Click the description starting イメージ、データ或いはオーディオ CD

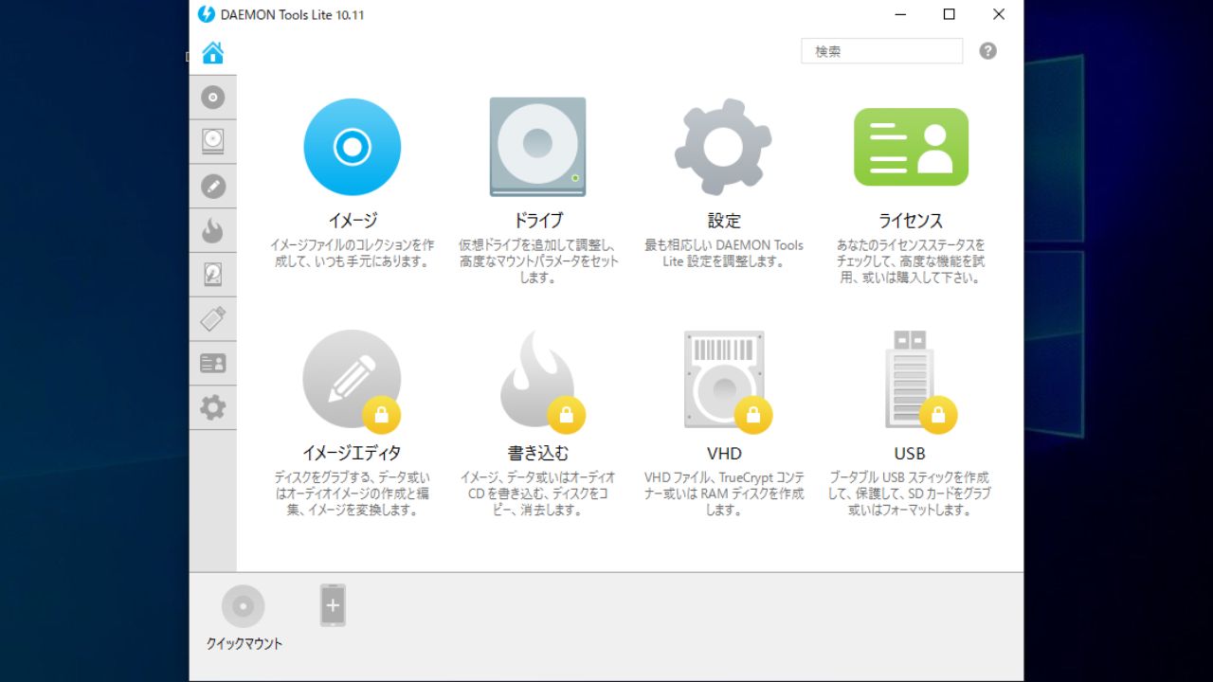(537, 494)
